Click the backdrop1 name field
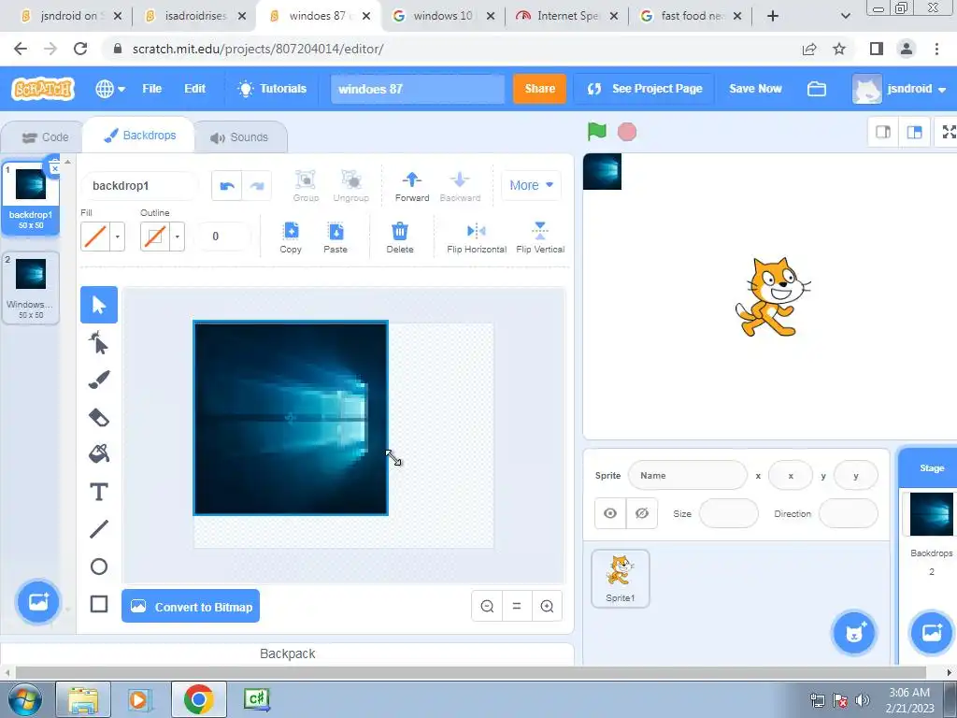 click(139, 186)
